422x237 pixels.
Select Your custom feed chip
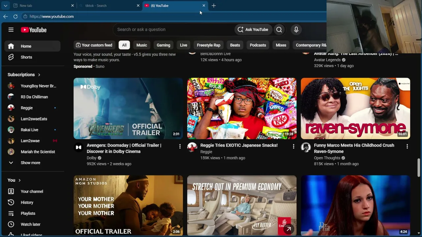94,45
